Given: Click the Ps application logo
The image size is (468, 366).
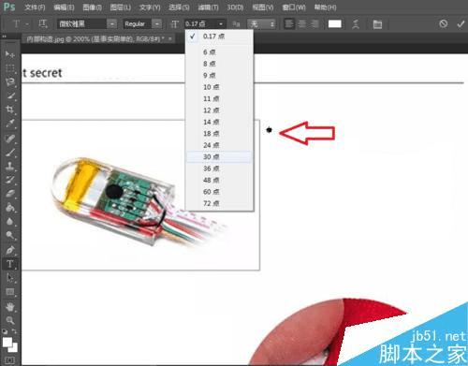Looking at the screenshot, I should tap(9, 7).
